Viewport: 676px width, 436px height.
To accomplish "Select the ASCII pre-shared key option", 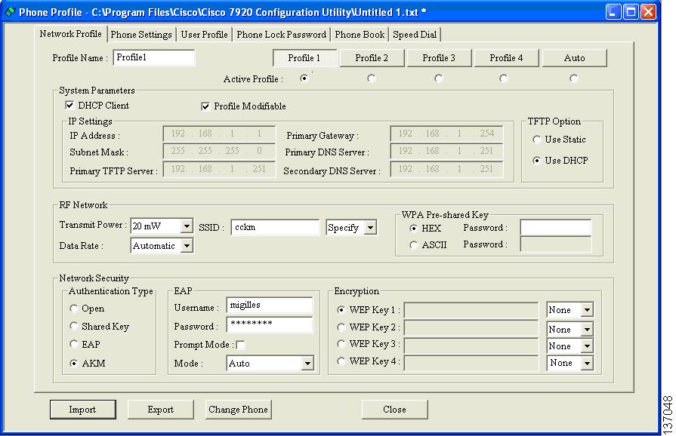I will 413,245.
